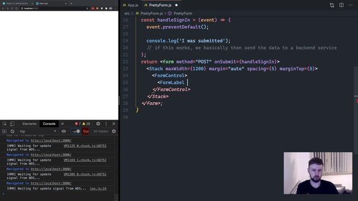358x201 pixels.
Task: Select the inspect element picker in DevTools
Action: tap(4, 124)
